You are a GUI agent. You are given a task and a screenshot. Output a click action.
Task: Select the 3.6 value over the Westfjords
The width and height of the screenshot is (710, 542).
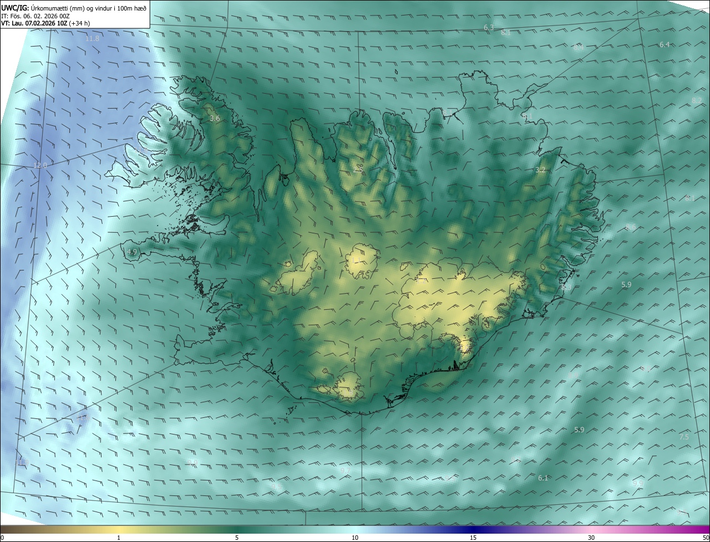[x=215, y=119]
